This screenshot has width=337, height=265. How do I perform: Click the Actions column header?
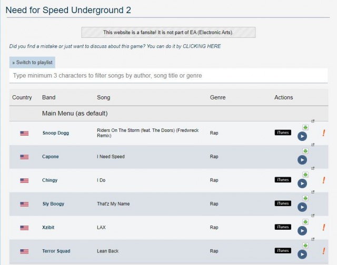click(283, 97)
